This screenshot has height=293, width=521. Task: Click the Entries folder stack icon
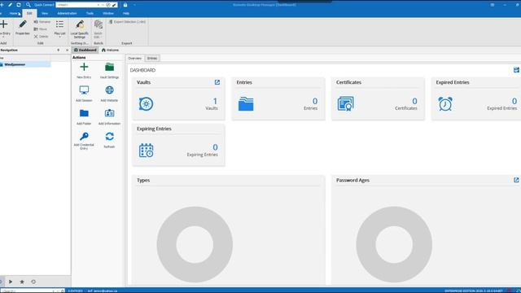click(246, 104)
